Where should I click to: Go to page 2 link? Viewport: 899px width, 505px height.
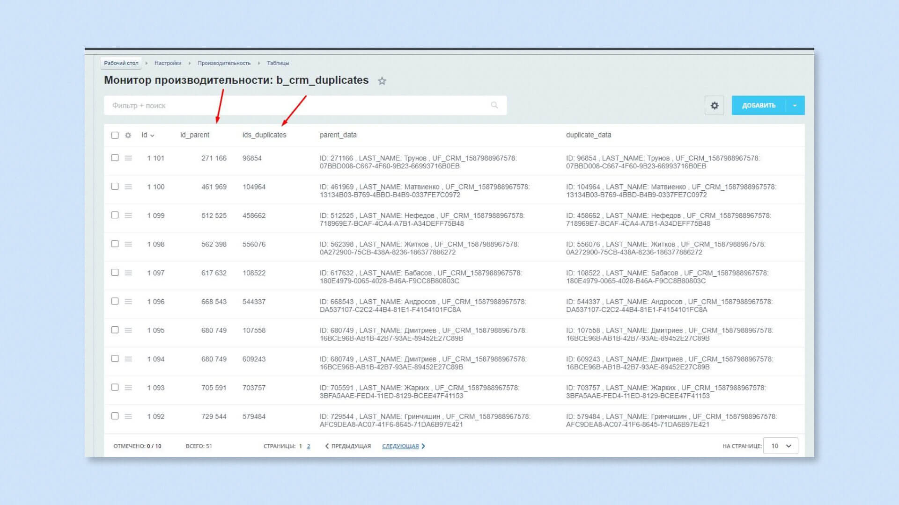point(309,446)
